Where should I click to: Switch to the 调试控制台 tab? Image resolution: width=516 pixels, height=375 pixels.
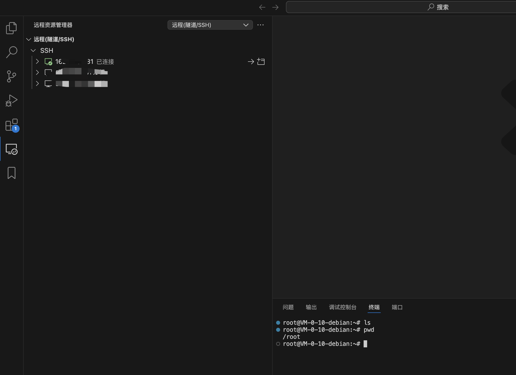[x=342, y=307]
